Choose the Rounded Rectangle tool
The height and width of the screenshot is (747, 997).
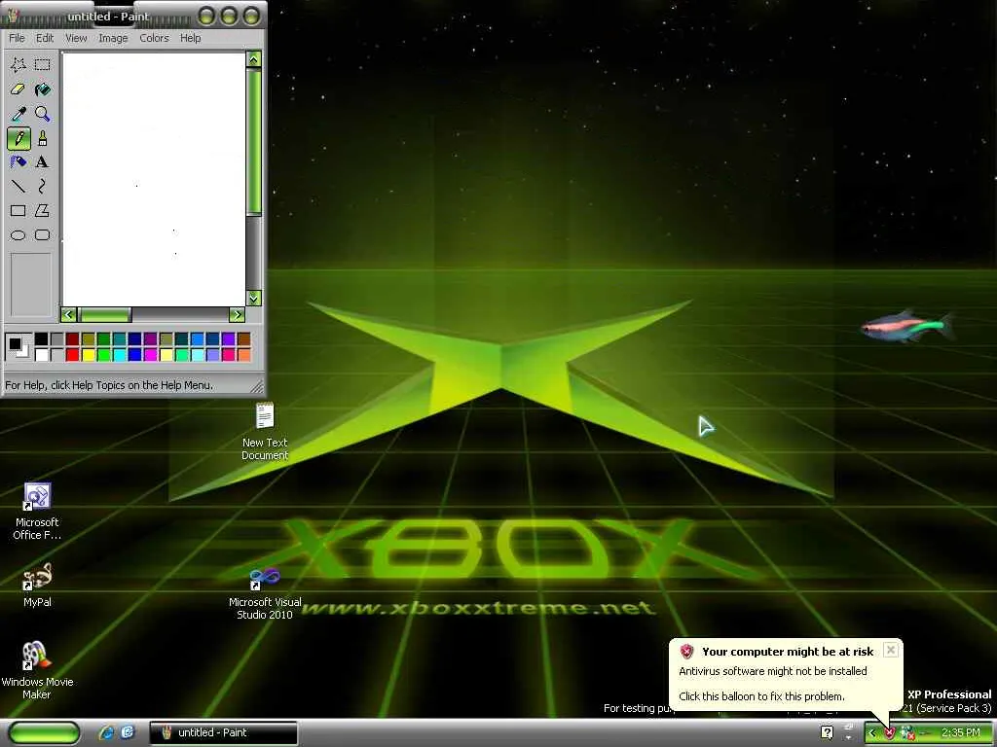[x=43, y=235]
